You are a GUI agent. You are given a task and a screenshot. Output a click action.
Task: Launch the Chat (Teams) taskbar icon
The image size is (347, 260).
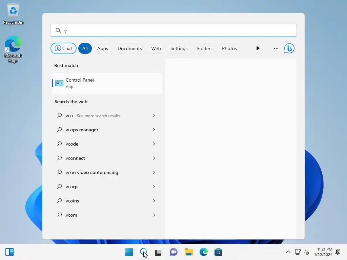click(x=173, y=252)
